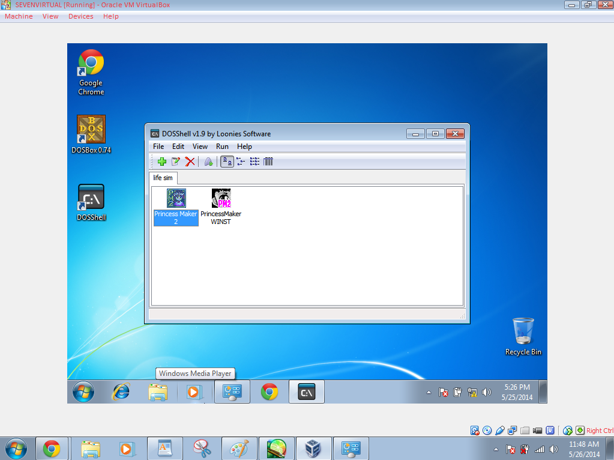Click the Google Chrome desktop shortcut
This screenshot has height=460, width=614.
tap(91, 73)
